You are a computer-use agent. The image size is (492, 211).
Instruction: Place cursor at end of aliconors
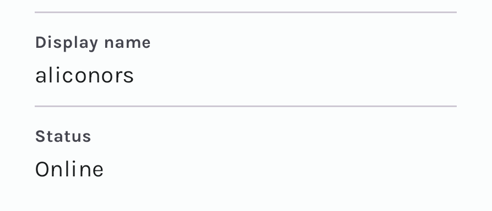pyautogui.click(x=134, y=76)
